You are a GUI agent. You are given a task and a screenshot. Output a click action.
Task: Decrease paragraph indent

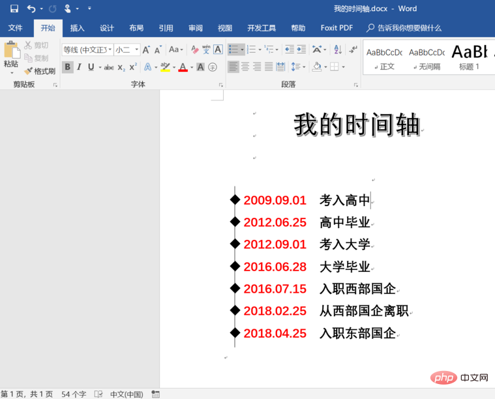289,50
